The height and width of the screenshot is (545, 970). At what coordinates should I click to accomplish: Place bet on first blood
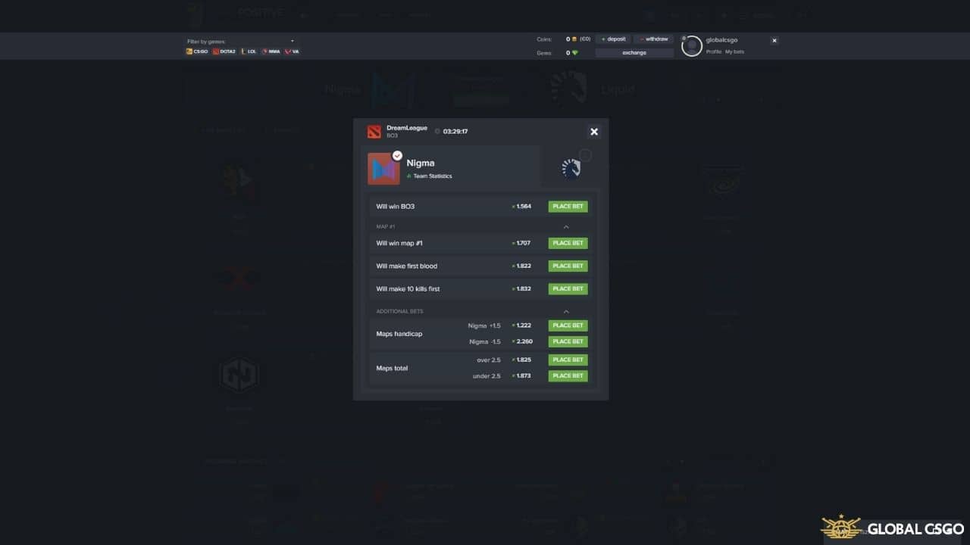click(x=568, y=266)
